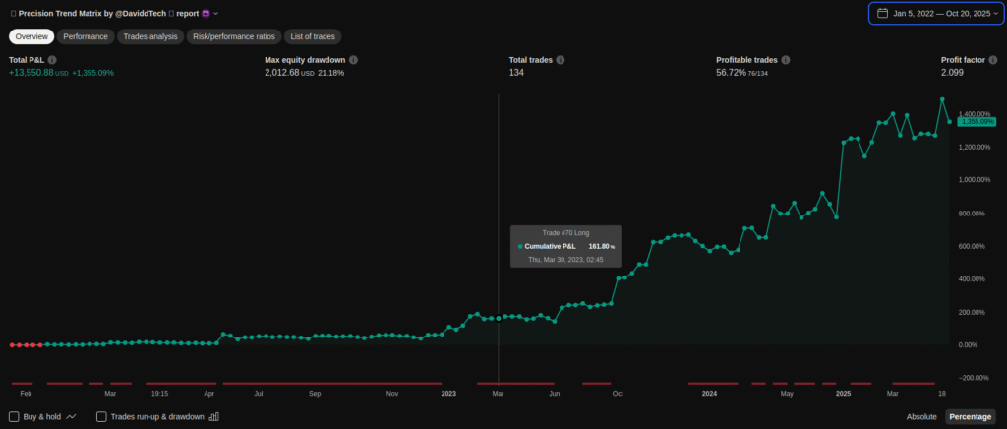
Task: Click the Profitable trades info icon
Action: (785, 60)
